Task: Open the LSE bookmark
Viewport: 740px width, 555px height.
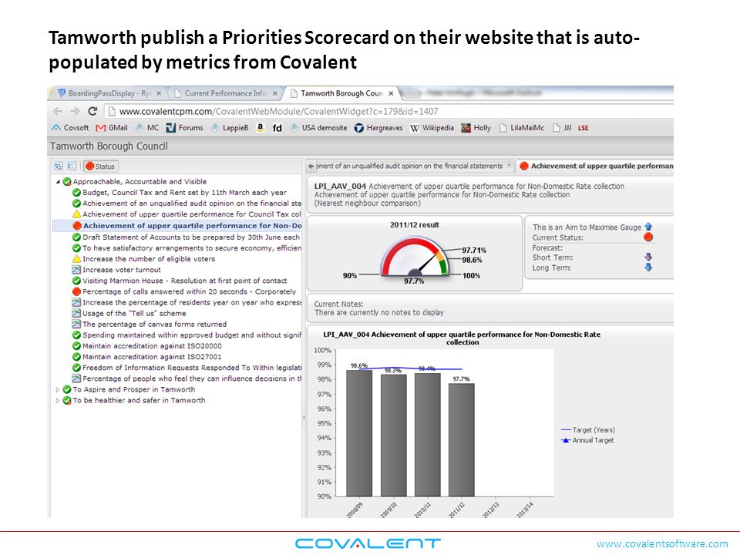Action: point(584,128)
